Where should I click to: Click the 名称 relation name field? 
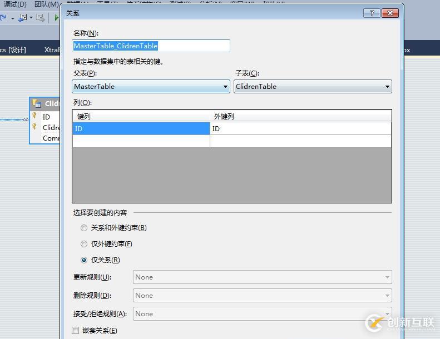point(151,46)
